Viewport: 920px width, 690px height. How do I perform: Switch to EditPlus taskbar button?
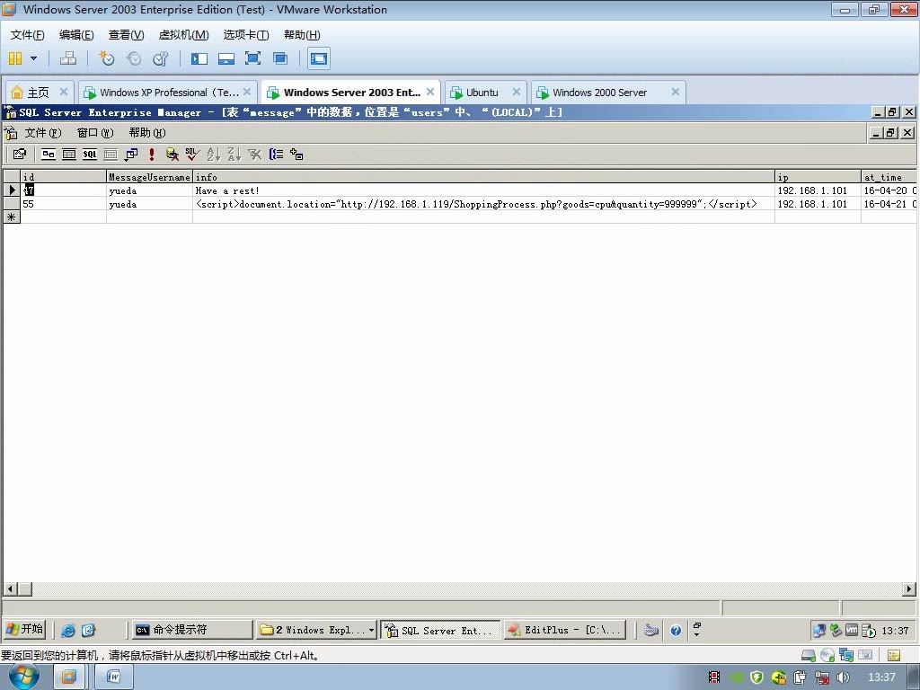(565, 630)
